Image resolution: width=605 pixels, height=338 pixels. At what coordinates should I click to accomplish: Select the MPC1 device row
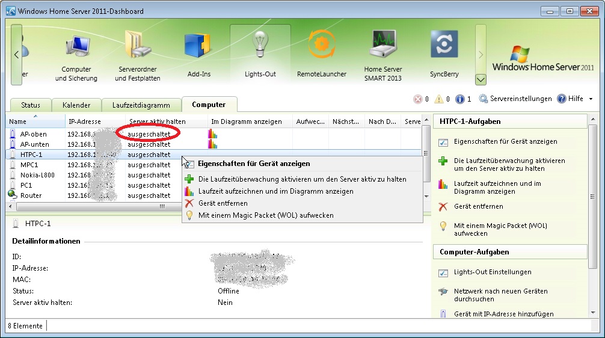[94, 165]
